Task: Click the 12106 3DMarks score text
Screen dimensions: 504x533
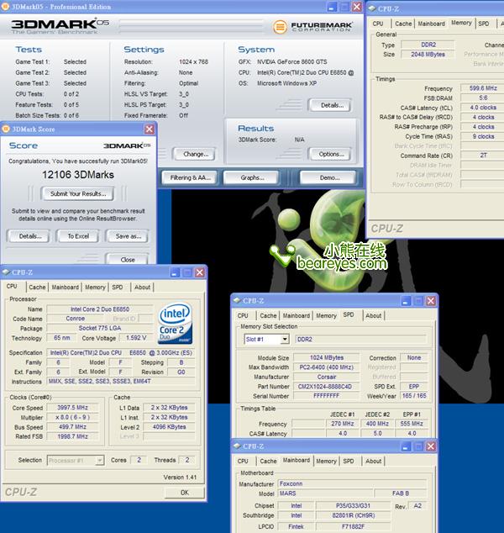Action: [x=78, y=175]
